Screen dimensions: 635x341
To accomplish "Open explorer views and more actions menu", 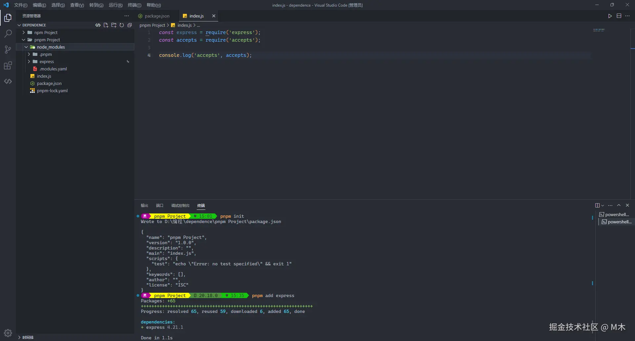I will pos(127,16).
